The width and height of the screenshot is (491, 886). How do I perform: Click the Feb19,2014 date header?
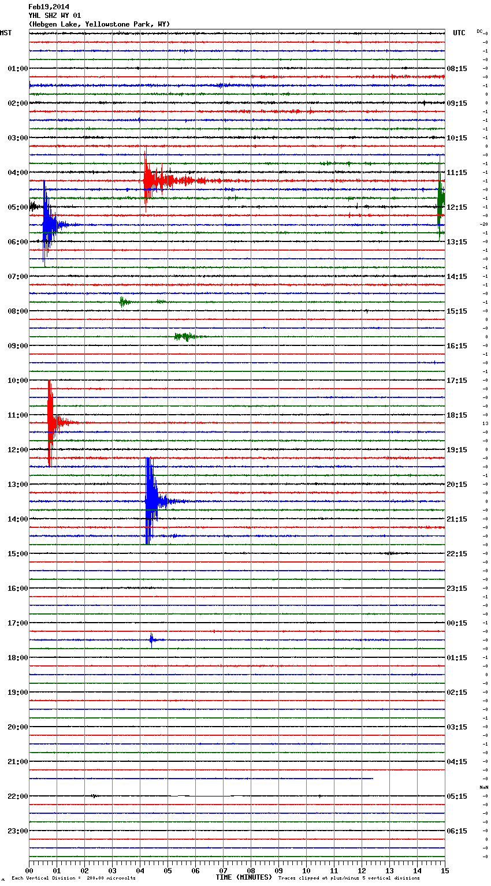[x=49, y=7]
